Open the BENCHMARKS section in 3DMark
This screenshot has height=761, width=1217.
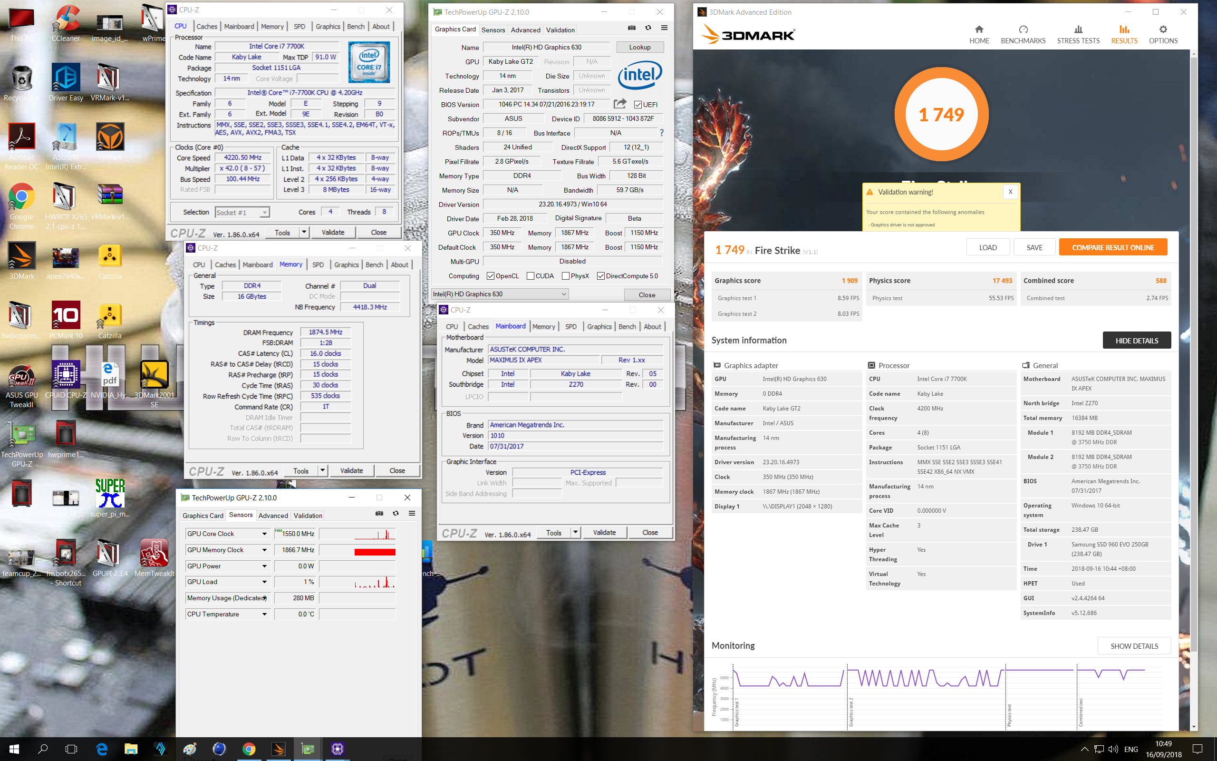(x=1023, y=34)
